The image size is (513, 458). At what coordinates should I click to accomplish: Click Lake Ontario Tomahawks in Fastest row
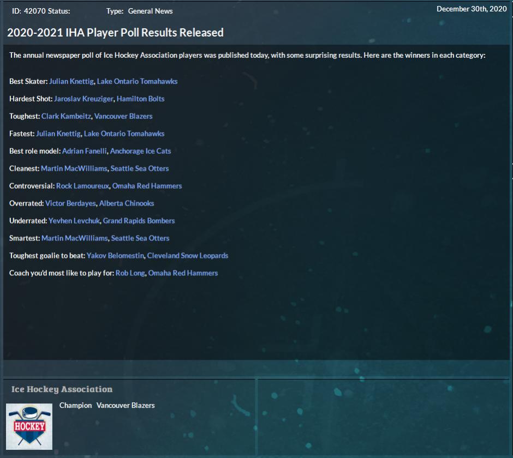124,134
